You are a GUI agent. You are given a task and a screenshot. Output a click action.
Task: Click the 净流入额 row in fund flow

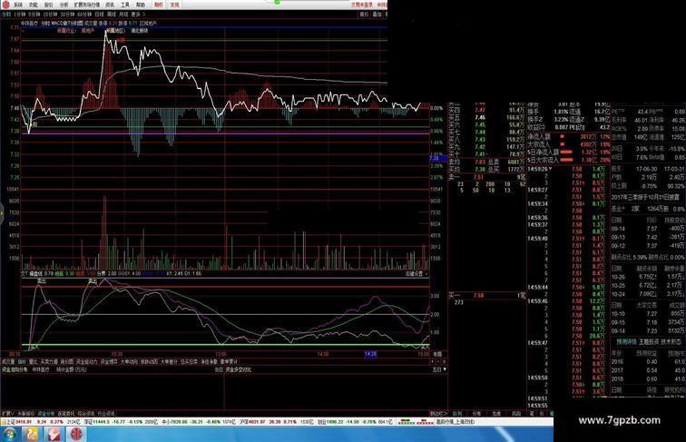pyautogui.click(x=569, y=137)
